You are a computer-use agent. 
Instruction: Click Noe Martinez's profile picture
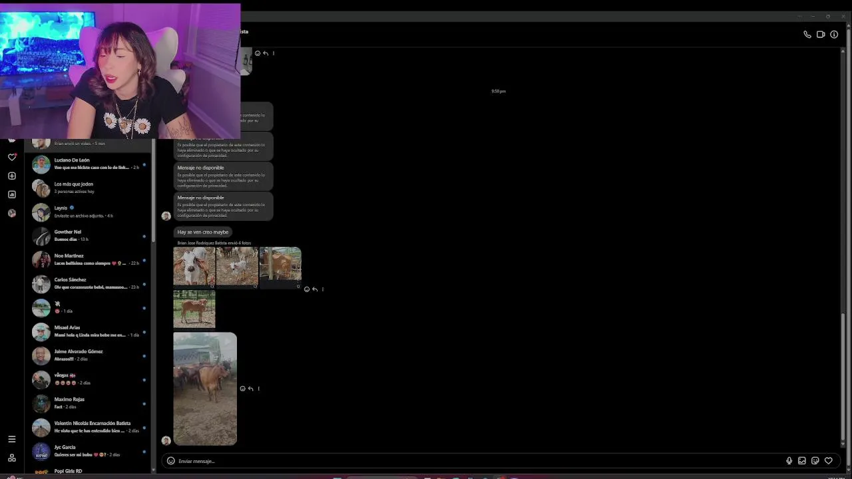(x=41, y=259)
